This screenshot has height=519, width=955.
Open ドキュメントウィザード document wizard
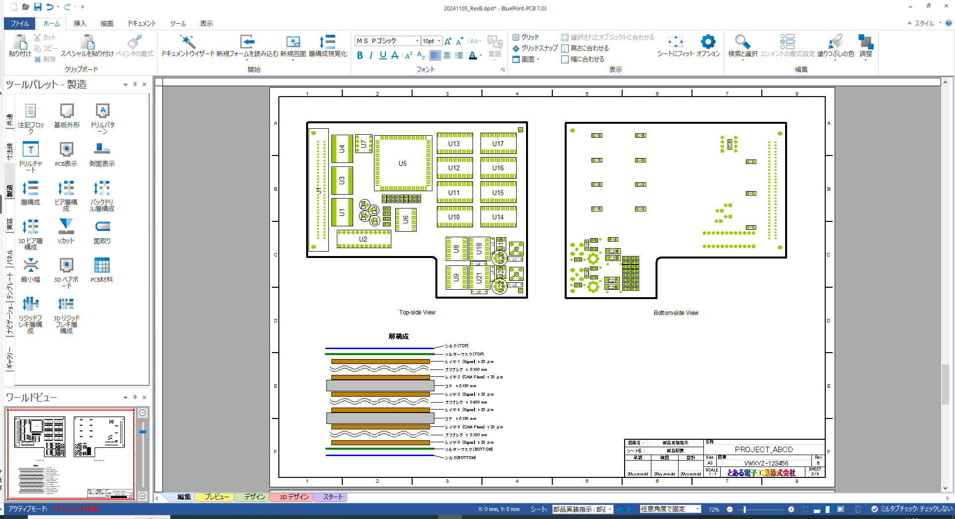[x=188, y=42]
